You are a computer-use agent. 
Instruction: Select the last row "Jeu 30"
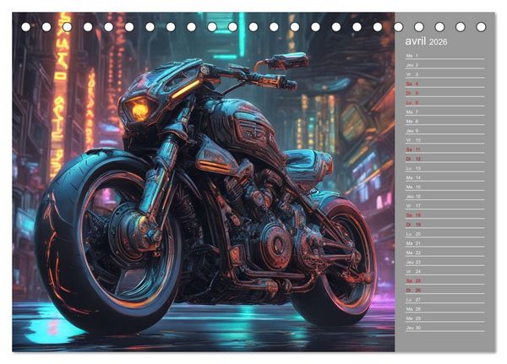[x=445, y=328]
